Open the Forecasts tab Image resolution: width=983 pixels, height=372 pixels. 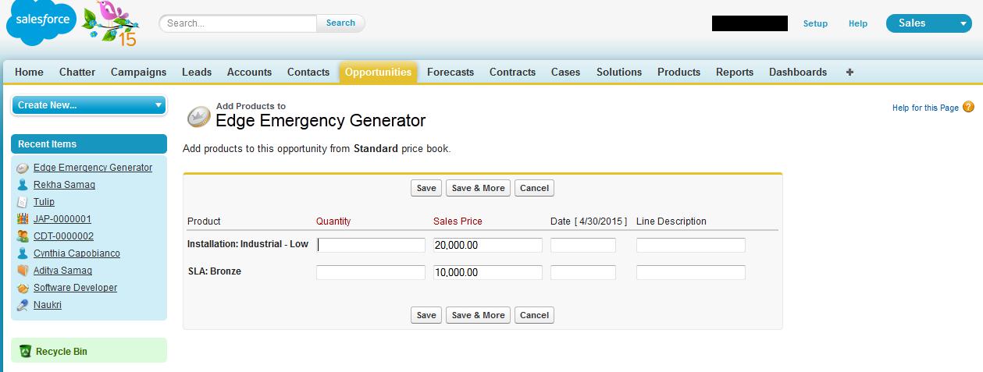(451, 72)
